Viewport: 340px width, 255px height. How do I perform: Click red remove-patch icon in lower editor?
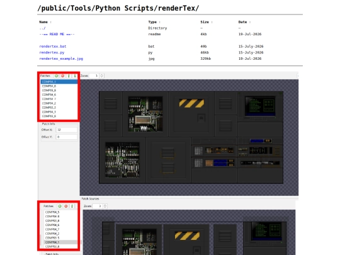66,206
